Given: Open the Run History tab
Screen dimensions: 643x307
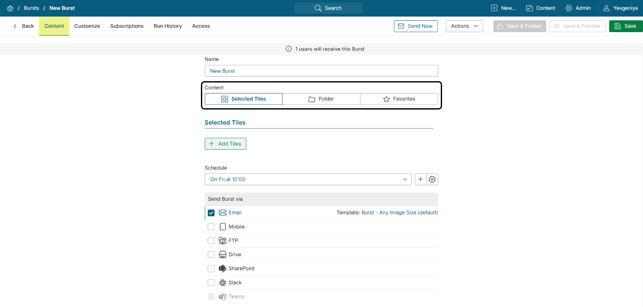Looking at the screenshot, I should click(168, 26).
